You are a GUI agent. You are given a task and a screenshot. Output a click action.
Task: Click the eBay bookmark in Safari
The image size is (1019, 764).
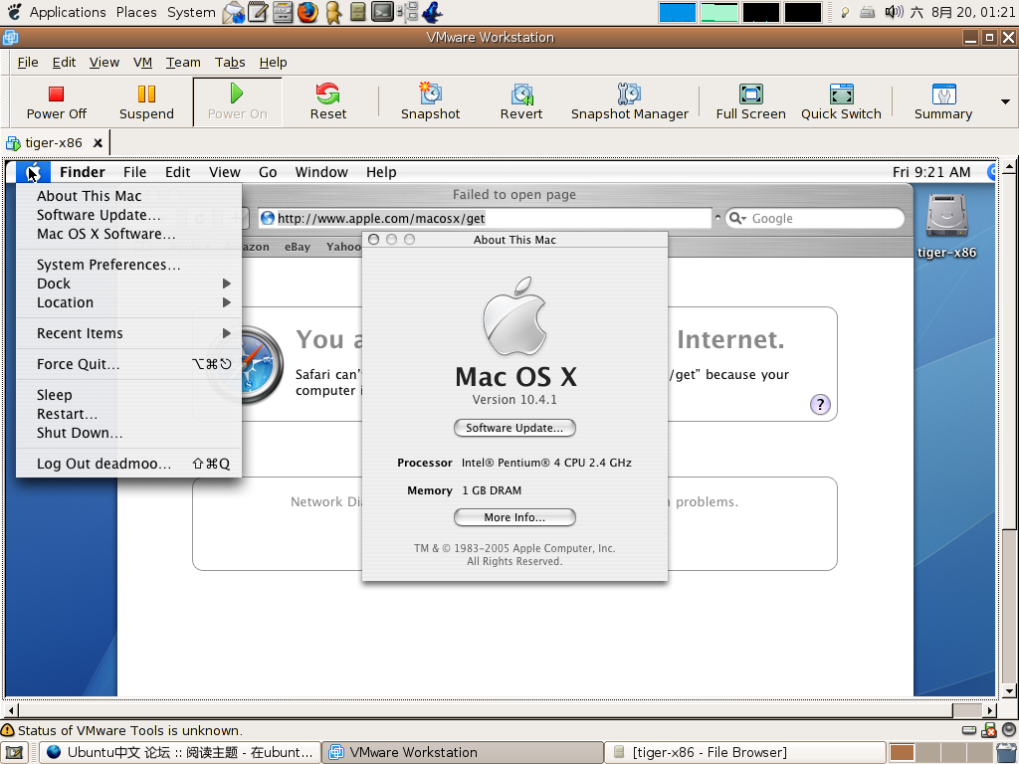click(297, 247)
